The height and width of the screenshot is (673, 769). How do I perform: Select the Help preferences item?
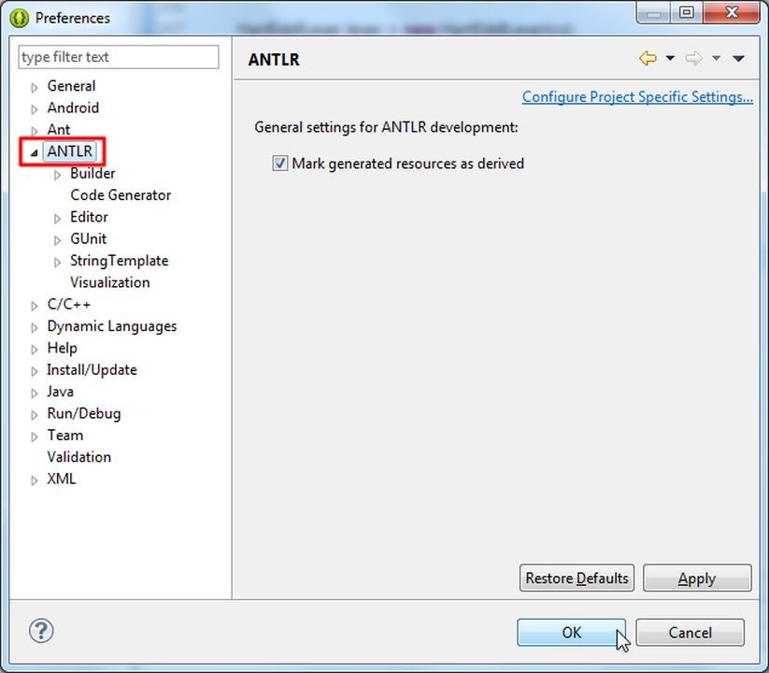coord(62,348)
